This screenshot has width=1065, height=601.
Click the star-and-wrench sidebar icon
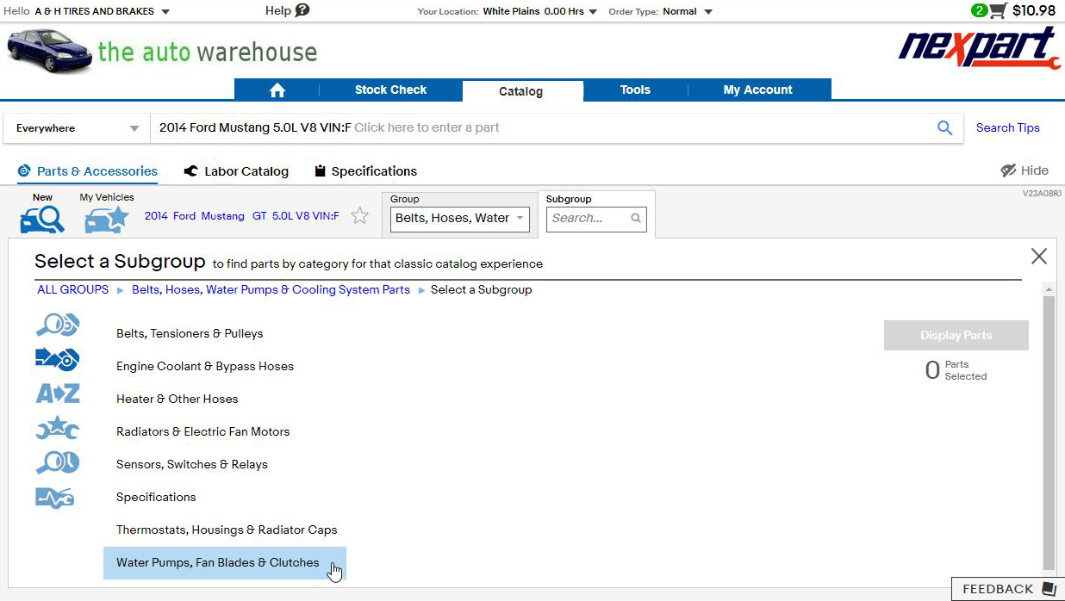[x=58, y=427]
